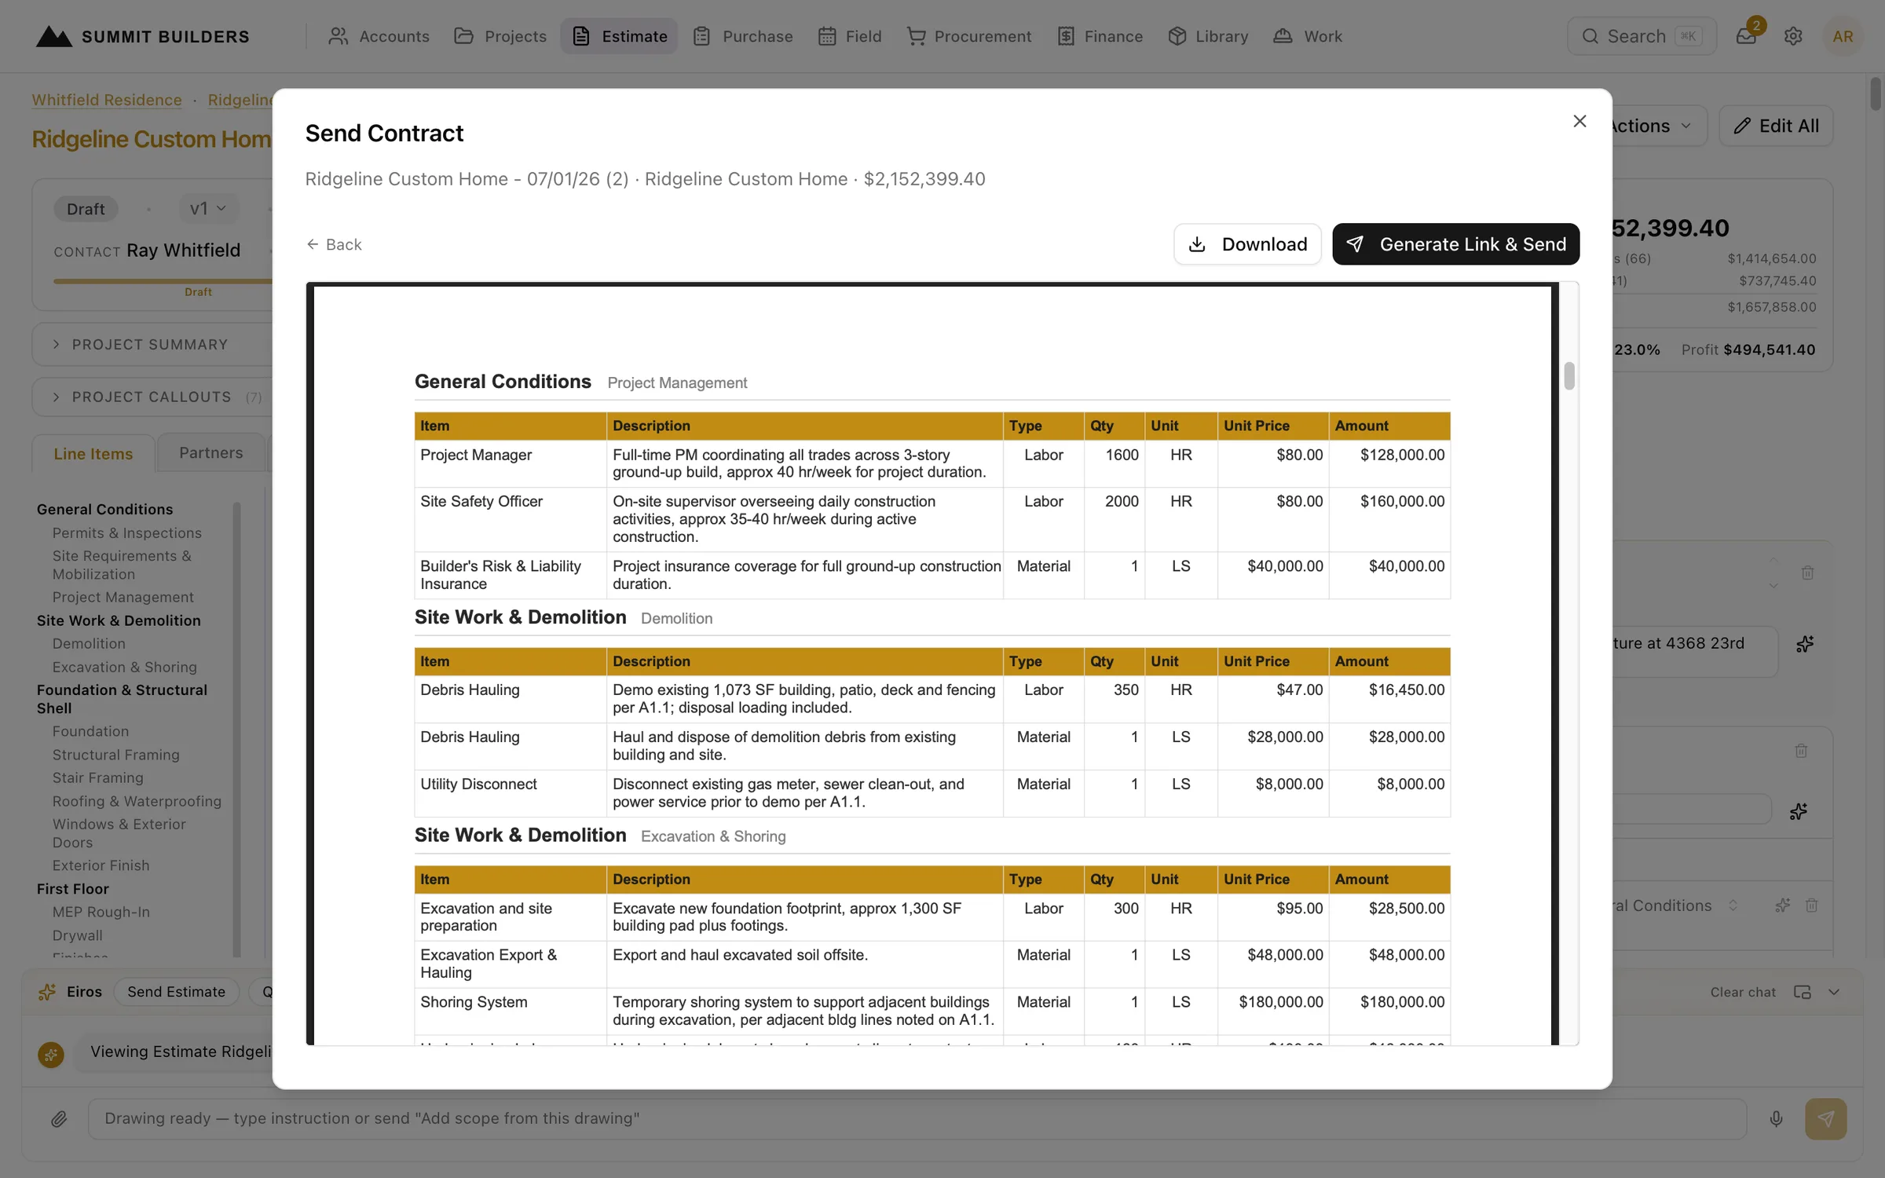
Task: Select the $160,000.00 amount cell
Action: [x=1389, y=519]
